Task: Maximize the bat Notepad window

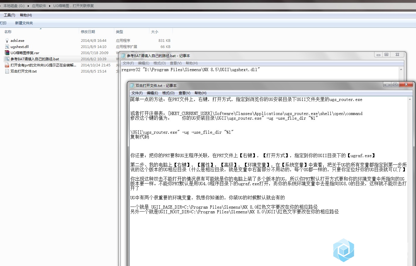Action: (x=386, y=55)
